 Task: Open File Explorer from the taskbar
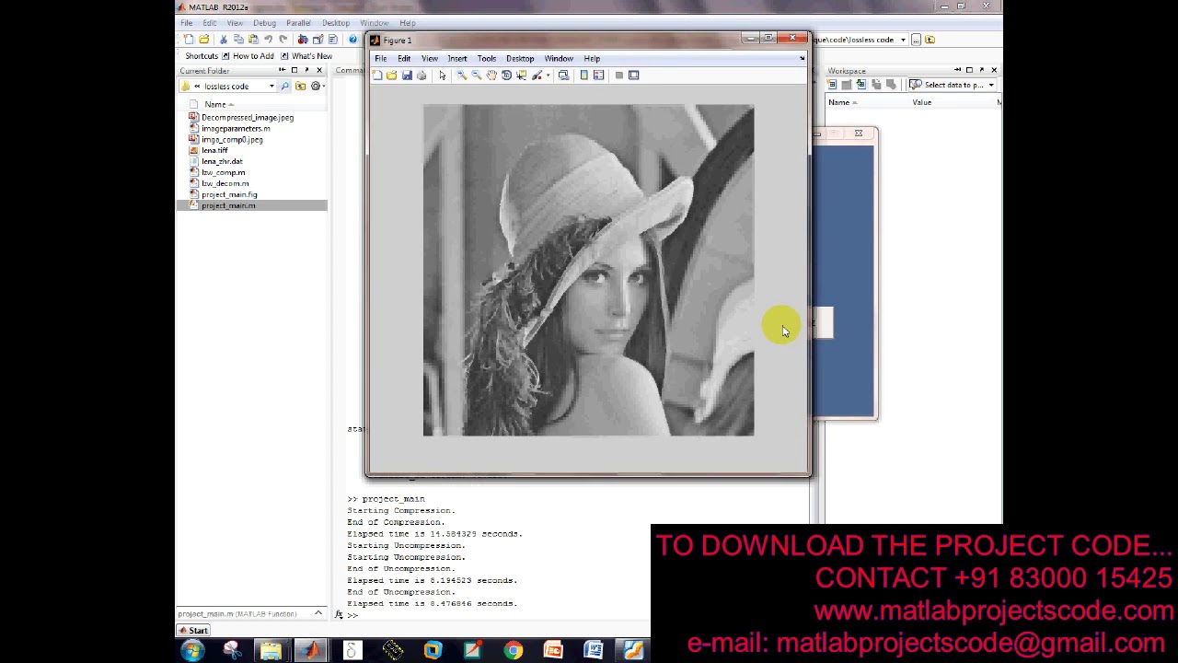(x=271, y=651)
